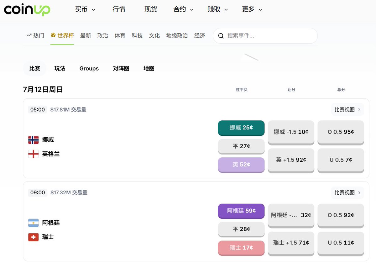The image size is (376, 263).
Task: Open 比赛视图 for the 09:00 match
Action: pos(347,192)
